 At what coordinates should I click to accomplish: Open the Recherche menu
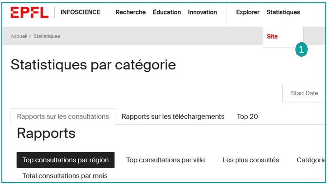[130, 12]
